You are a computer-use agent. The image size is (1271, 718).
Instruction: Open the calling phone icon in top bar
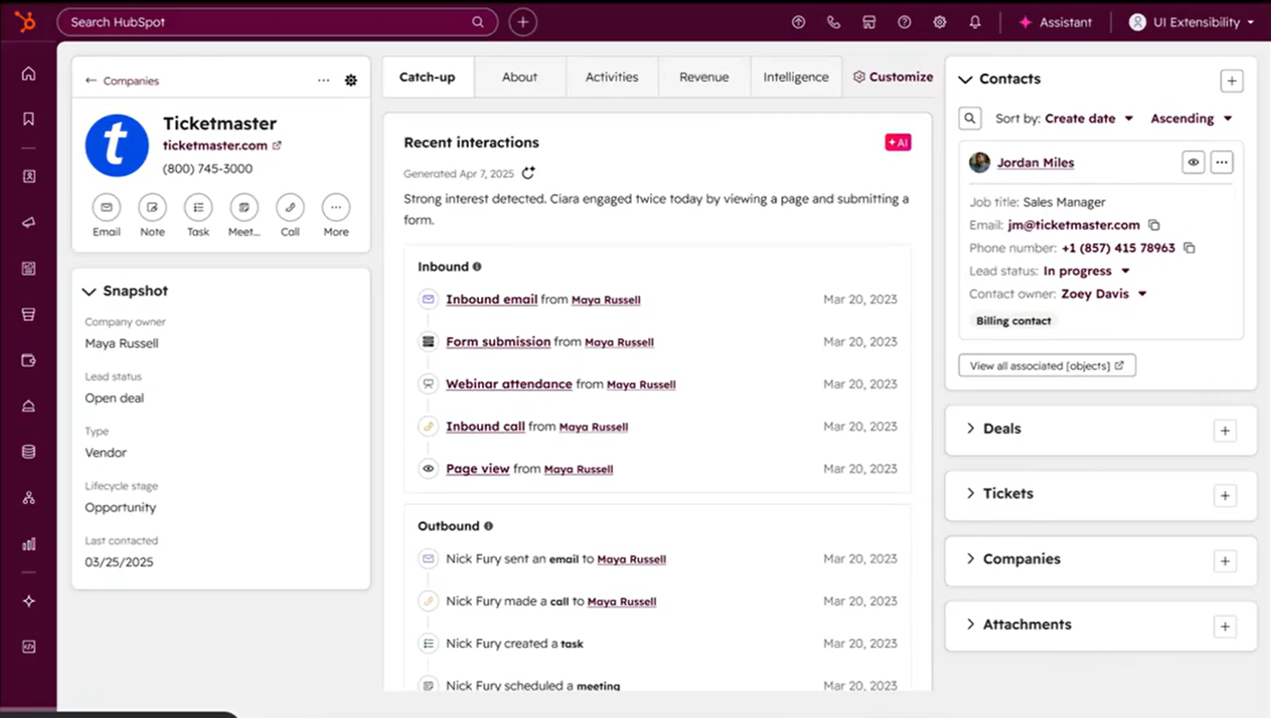pos(833,22)
